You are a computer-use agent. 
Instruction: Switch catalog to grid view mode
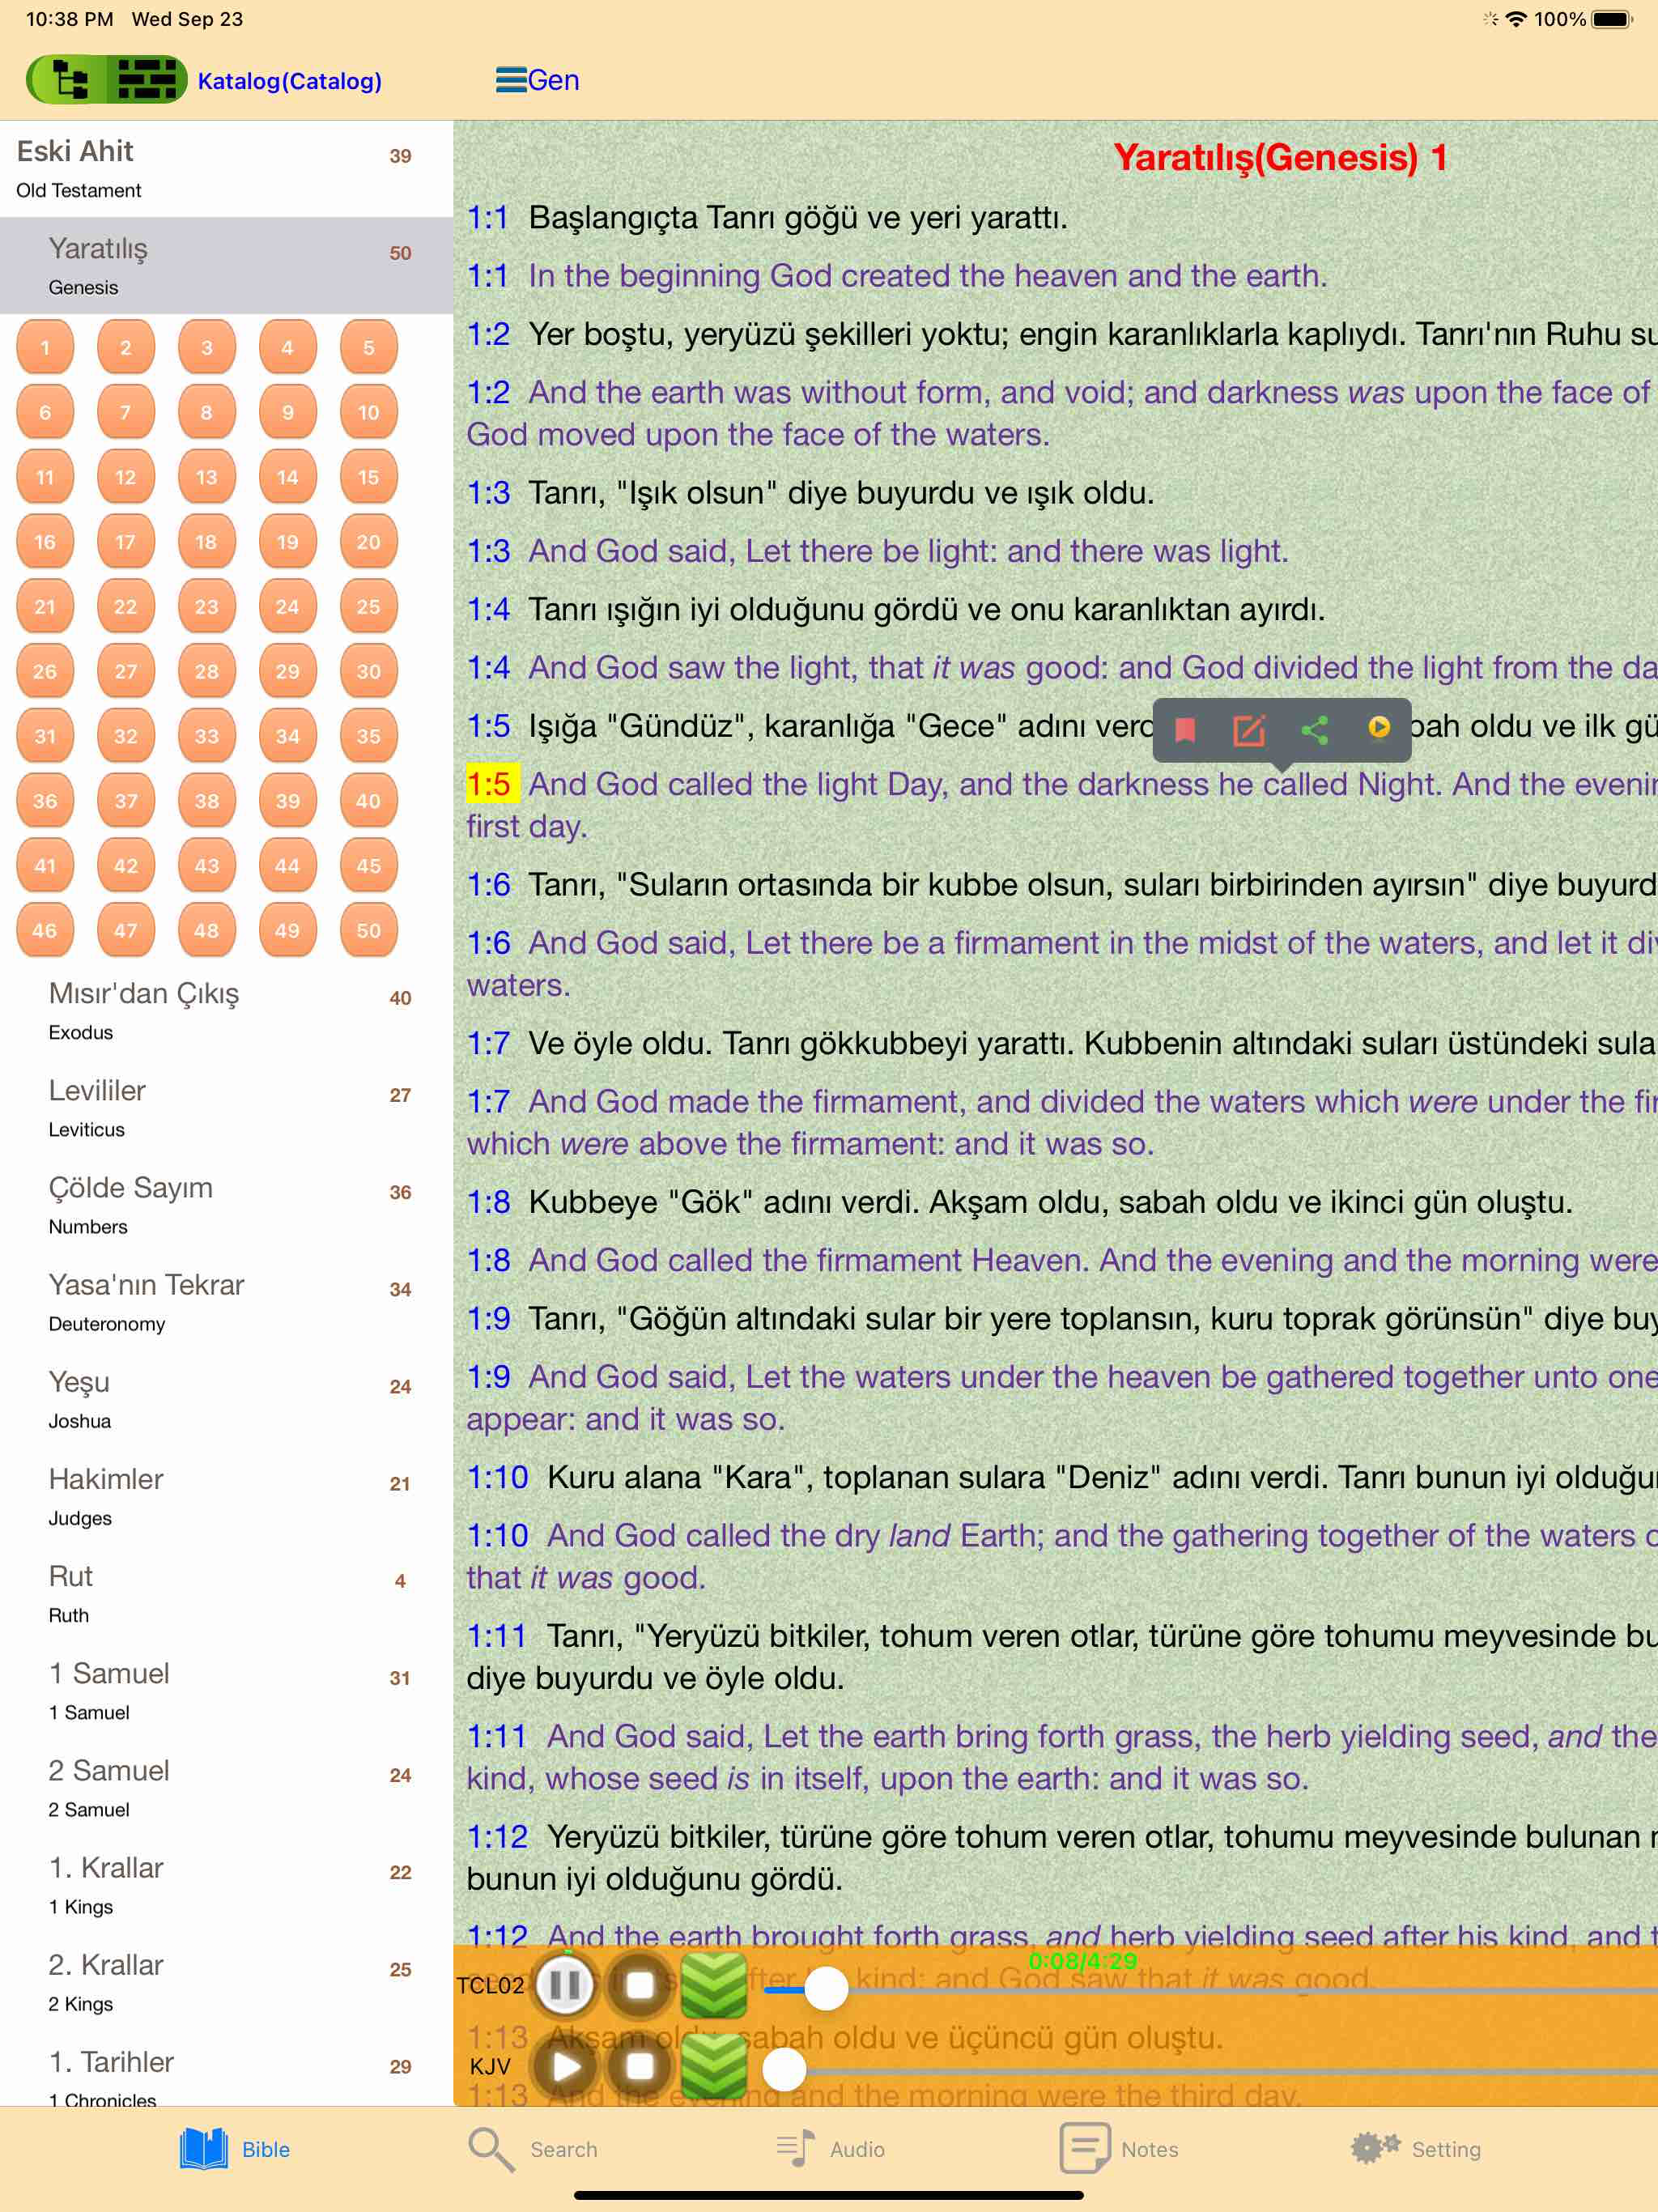click(146, 80)
